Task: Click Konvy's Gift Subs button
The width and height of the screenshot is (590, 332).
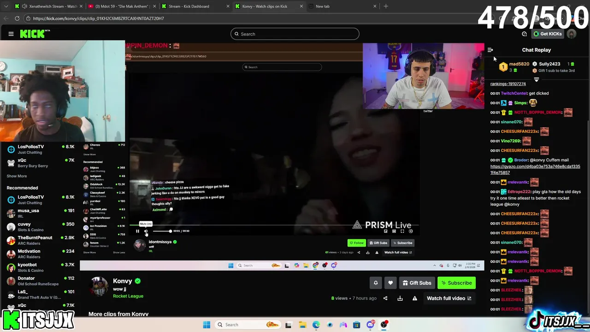Action: pos(417,283)
